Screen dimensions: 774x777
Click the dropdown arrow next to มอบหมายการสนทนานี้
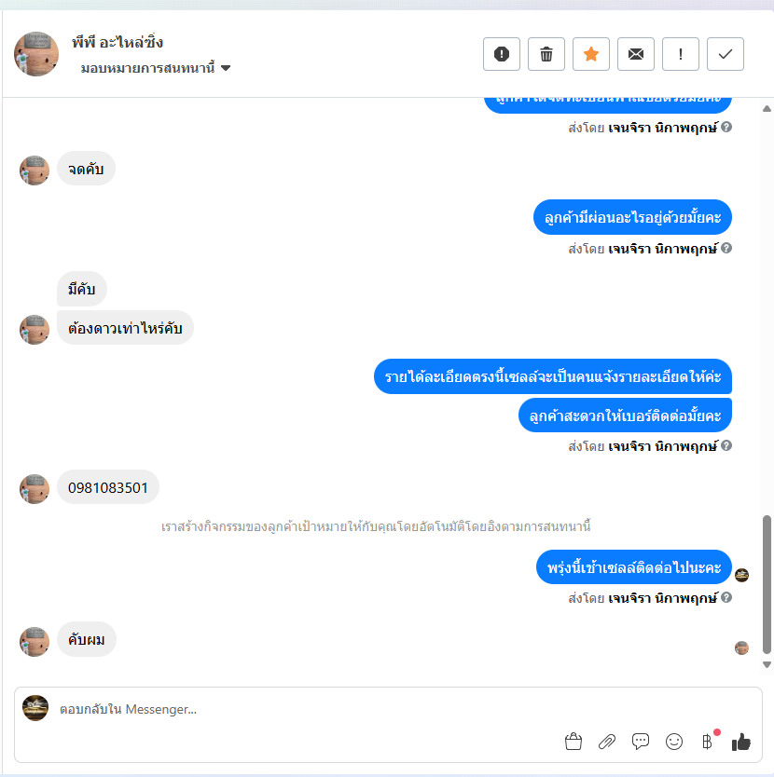tap(226, 68)
